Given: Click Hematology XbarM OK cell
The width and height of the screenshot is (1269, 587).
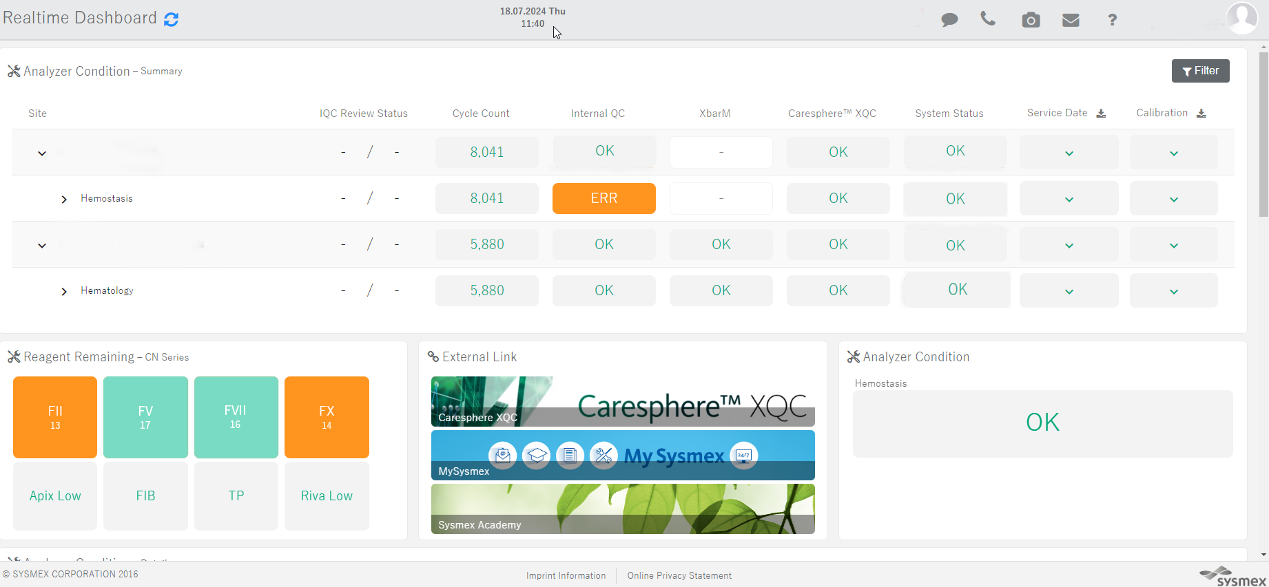Looking at the screenshot, I should click(721, 290).
